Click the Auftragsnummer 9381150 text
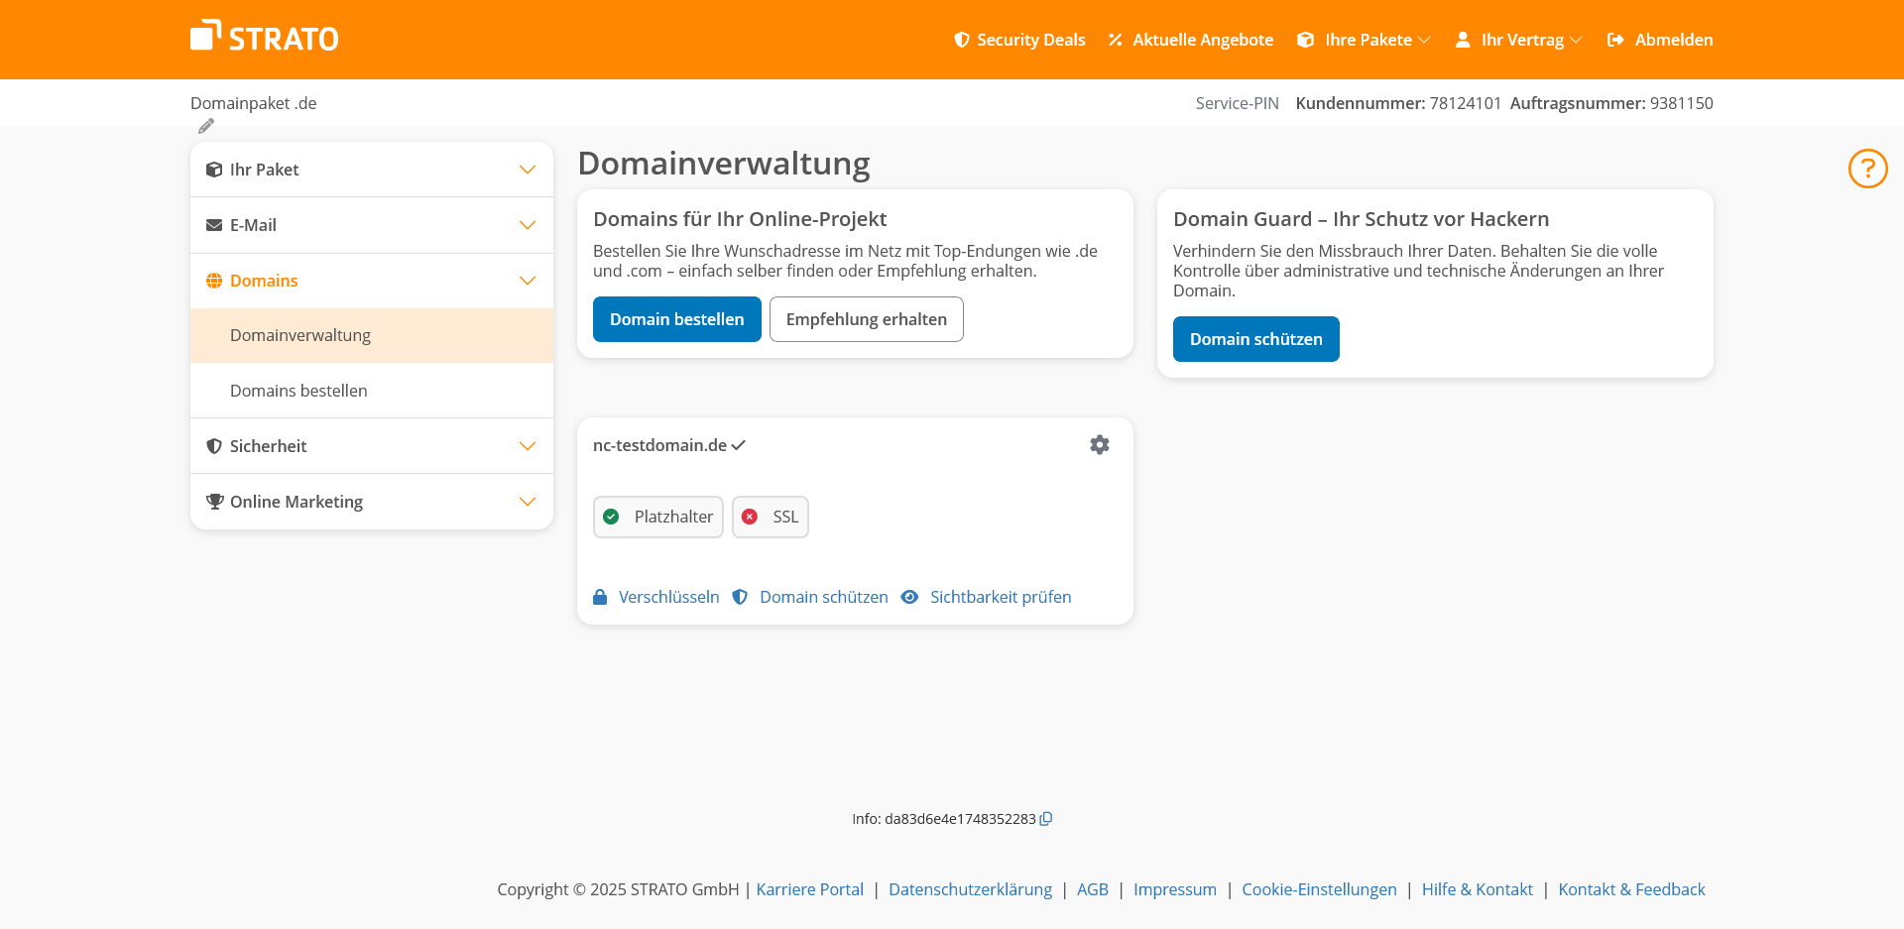 pyautogui.click(x=1611, y=103)
